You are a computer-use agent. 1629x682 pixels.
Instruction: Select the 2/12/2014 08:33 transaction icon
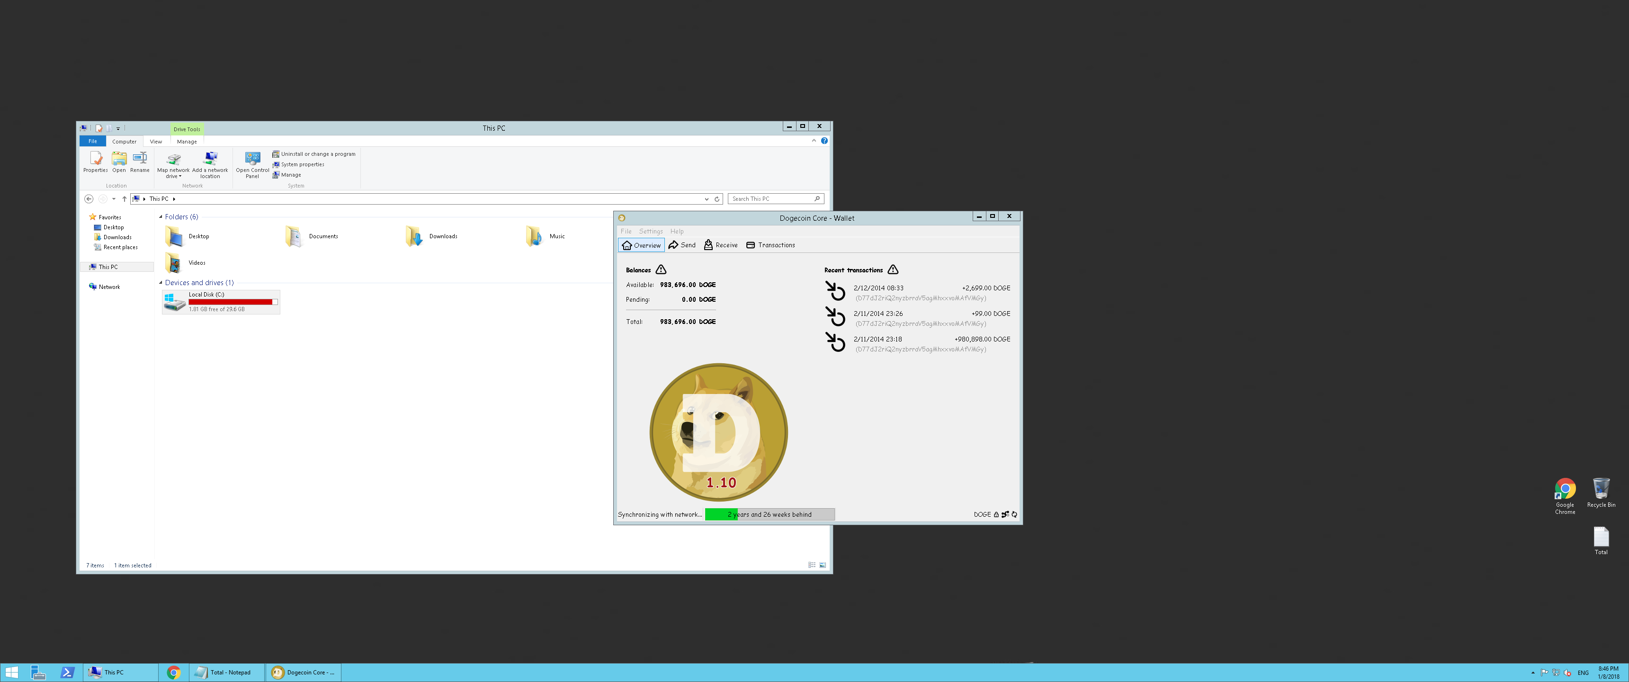pos(835,291)
